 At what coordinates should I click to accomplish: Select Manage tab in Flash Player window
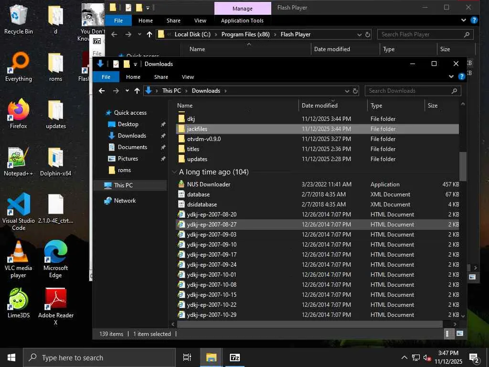coord(242,9)
